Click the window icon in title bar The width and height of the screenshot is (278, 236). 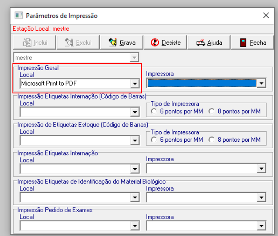coord(19,15)
